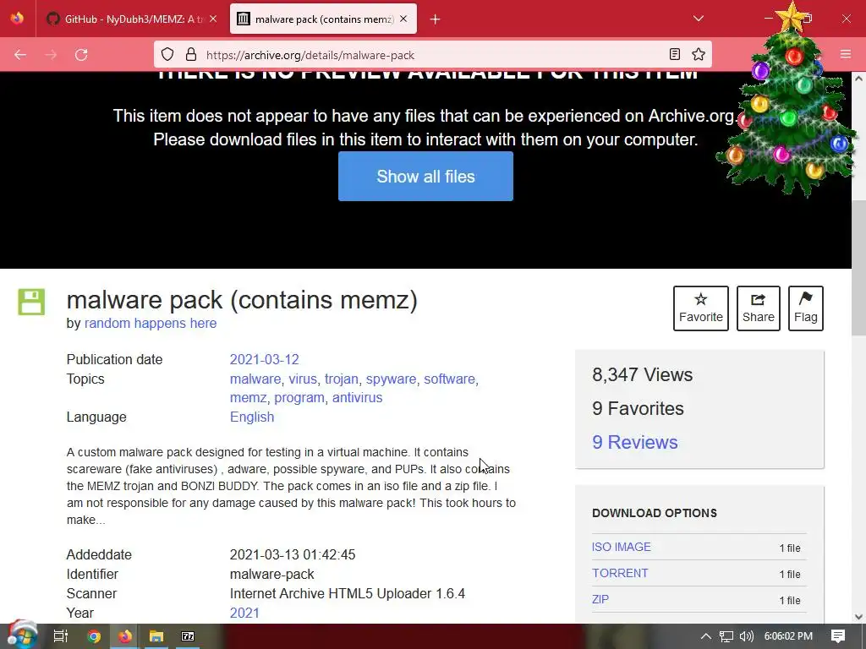The height and width of the screenshot is (649, 866).
Task: Open the notification center icon
Action: [x=838, y=636]
